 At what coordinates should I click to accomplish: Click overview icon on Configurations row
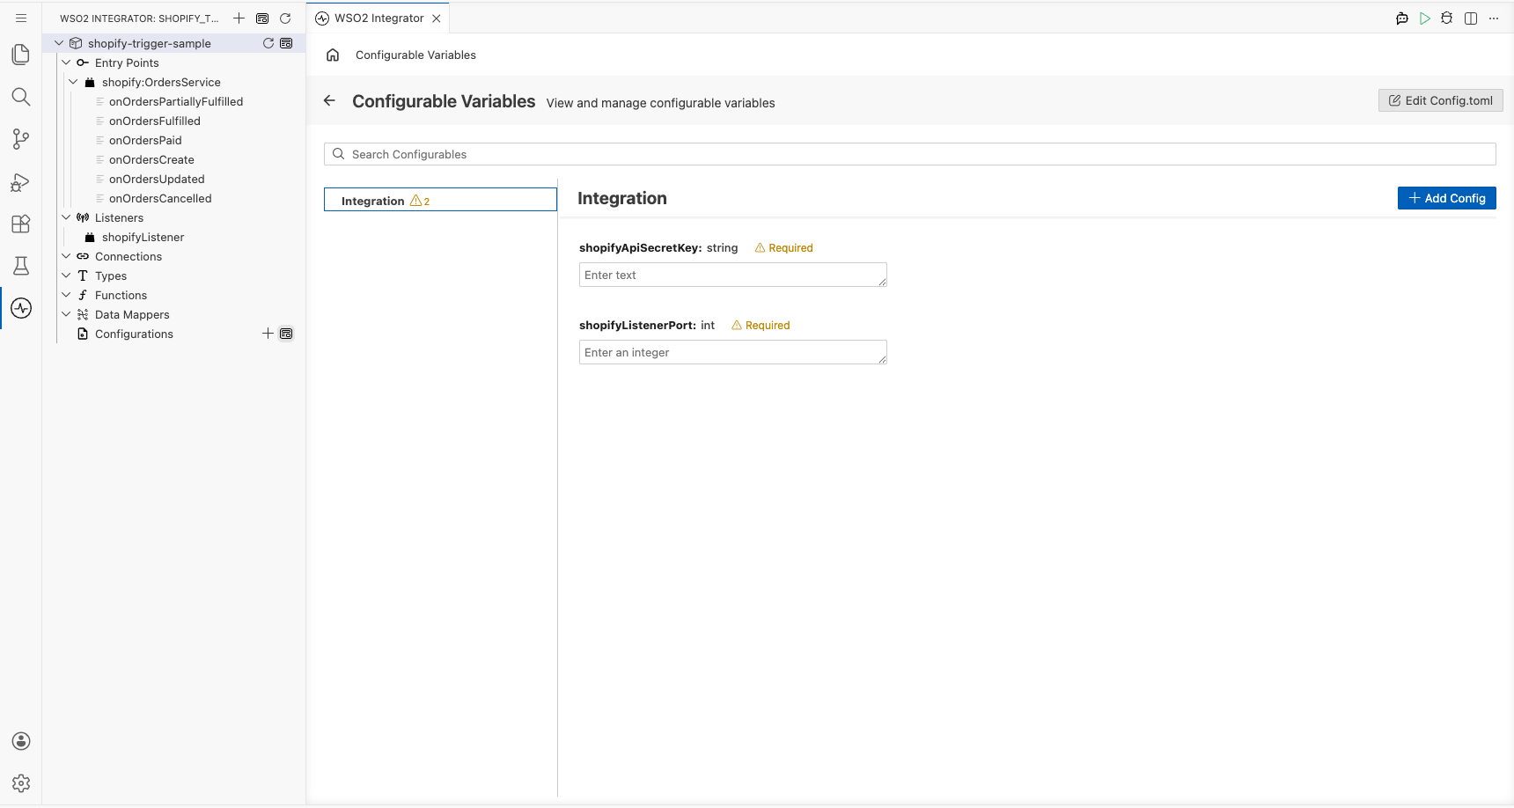[286, 334]
